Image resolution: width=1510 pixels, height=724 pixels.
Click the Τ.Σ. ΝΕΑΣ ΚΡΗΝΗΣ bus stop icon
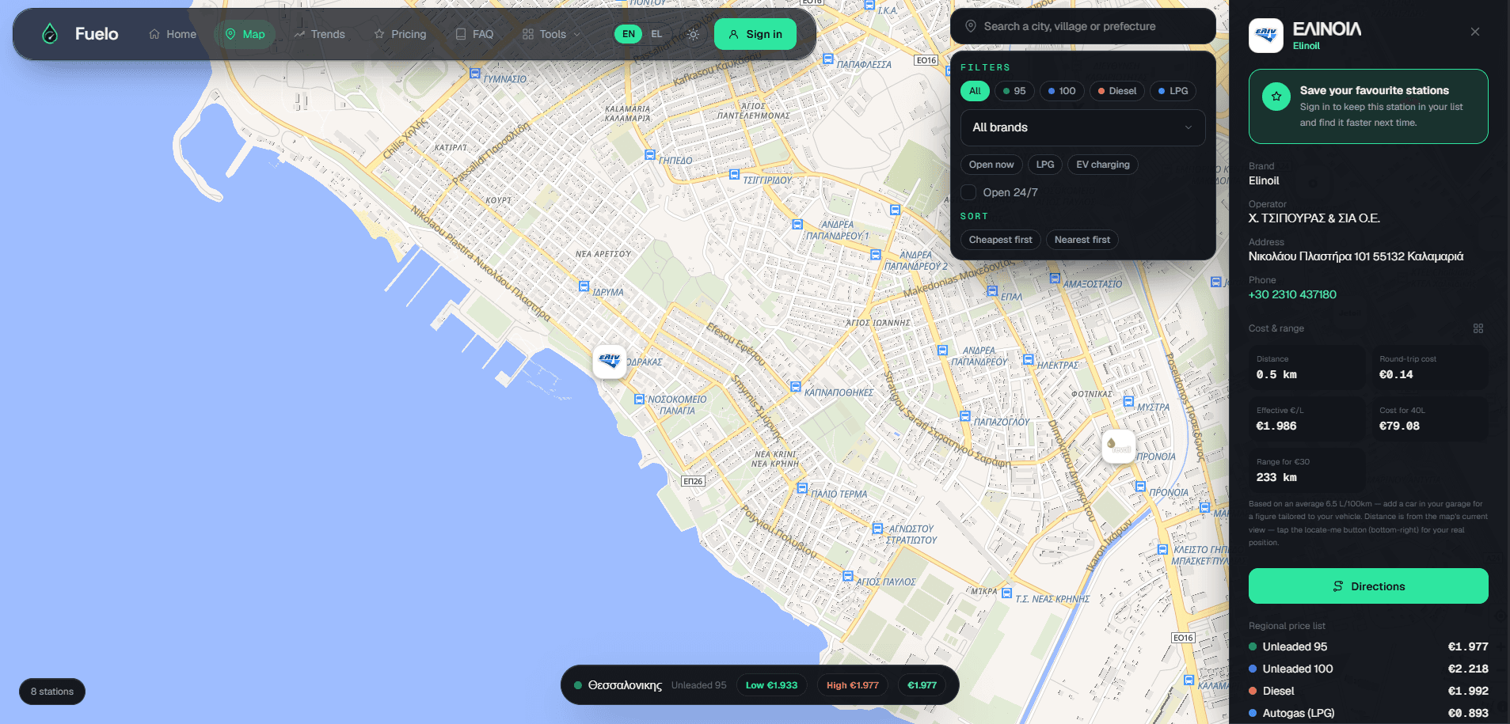click(x=1006, y=593)
